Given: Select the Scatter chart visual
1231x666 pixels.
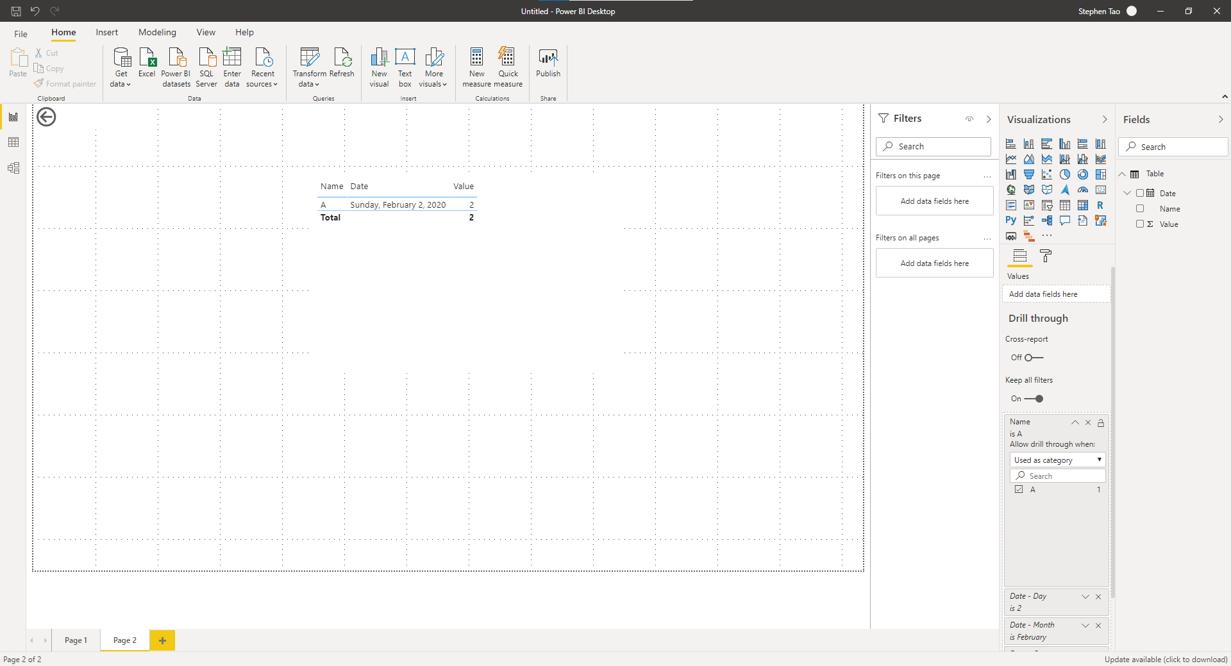Looking at the screenshot, I should [x=1047, y=174].
